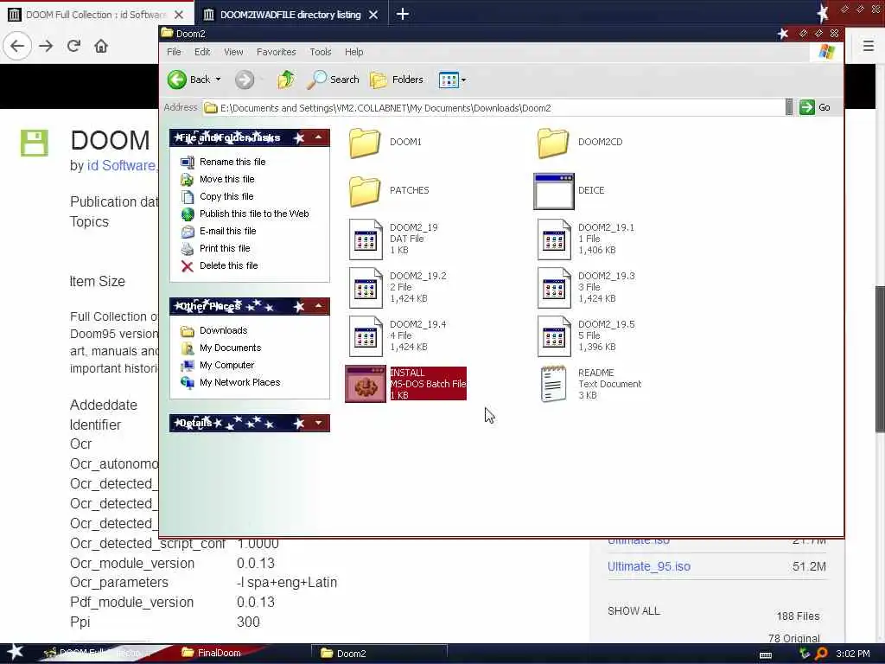885x664 pixels.
Task: Open the Edit menu
Action: coord(202,52)
